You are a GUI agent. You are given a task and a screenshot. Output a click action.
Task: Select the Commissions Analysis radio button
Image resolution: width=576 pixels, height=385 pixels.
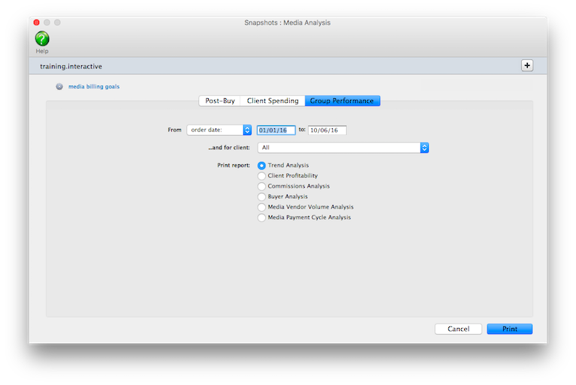261,186
